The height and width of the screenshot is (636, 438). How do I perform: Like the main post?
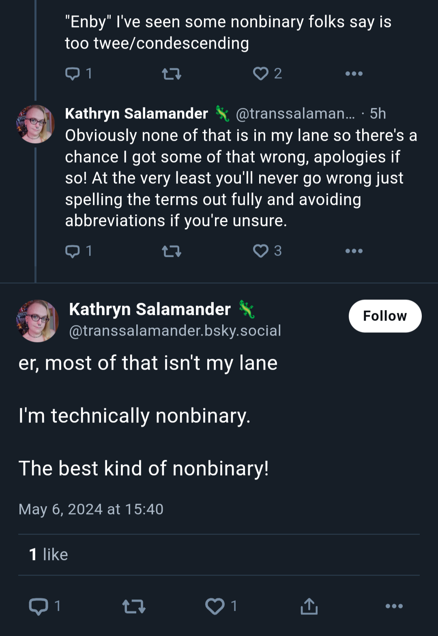[x=221, y=606]
